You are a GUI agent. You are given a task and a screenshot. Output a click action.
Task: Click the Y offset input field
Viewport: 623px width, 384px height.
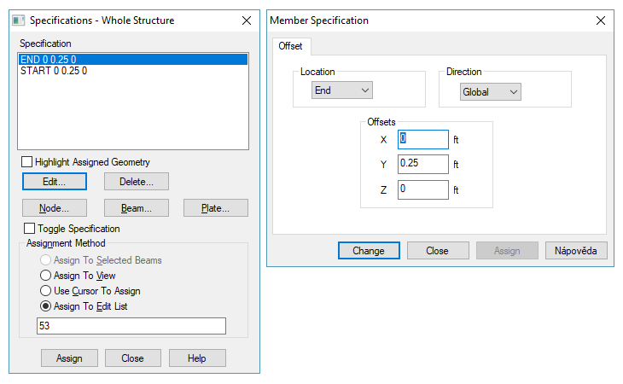[422, 164]
